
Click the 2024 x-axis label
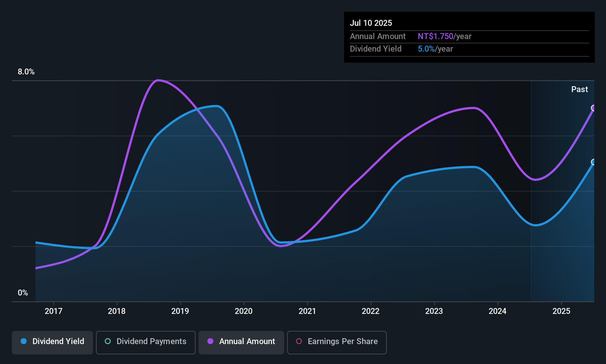click(497, 311)
